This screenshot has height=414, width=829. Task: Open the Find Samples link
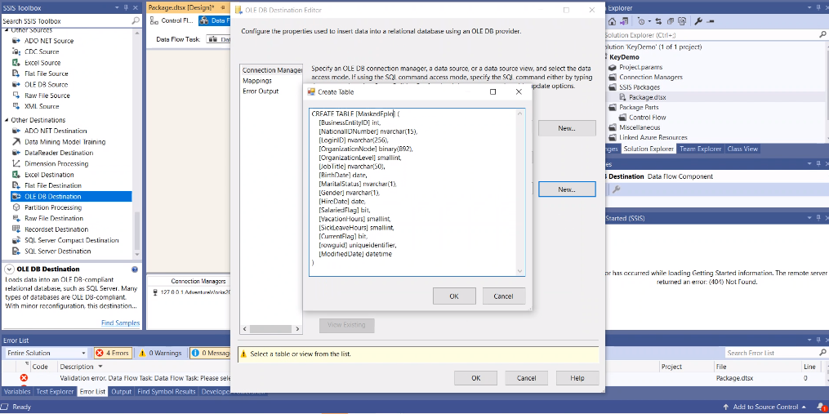tap(121, 323)
